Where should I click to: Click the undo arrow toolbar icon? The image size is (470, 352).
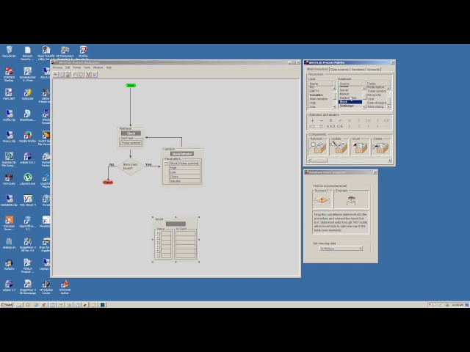coord(75,74)
